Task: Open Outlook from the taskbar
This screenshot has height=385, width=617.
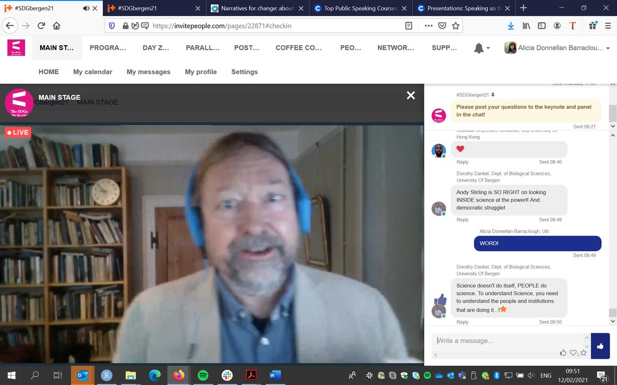Action: pos(82,375)
